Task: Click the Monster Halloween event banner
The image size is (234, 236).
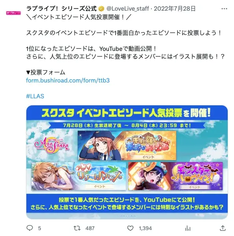Action: pos(175,176)
